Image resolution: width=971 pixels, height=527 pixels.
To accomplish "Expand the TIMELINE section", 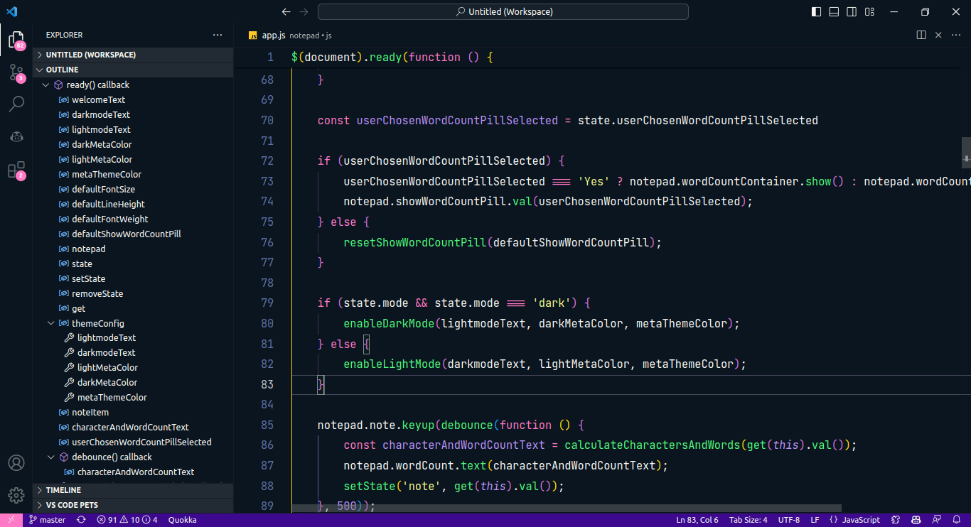I will (x=133, y=490).
